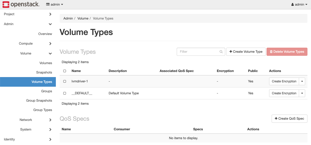Viewport: 311px width, 145px height.
Task: Click the Create QoS Spec button
Action: (x=289, y=119)
